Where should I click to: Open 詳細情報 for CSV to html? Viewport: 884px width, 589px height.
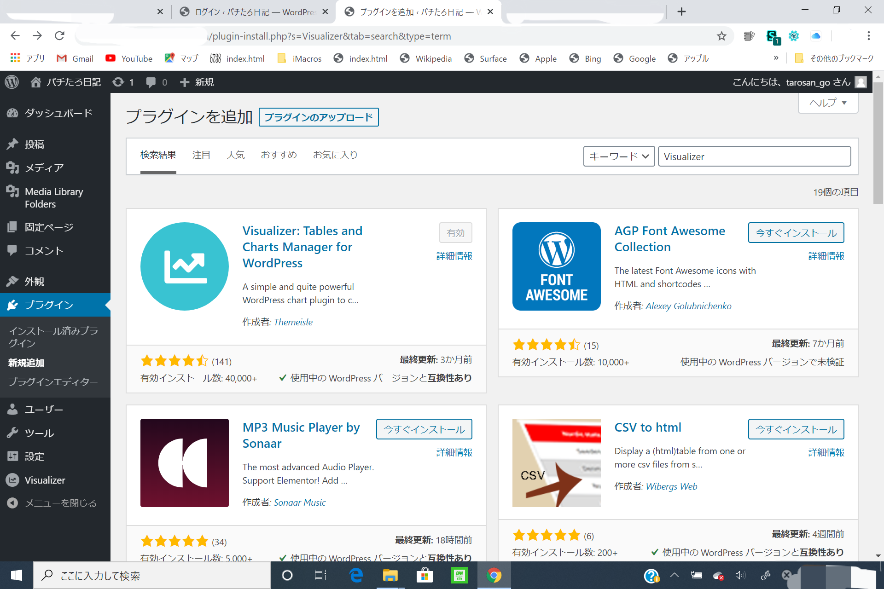click(x=826, y=453)
